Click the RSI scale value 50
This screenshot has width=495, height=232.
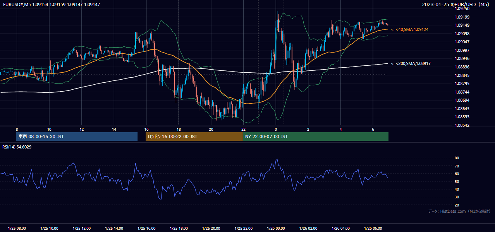click(457, 181)
